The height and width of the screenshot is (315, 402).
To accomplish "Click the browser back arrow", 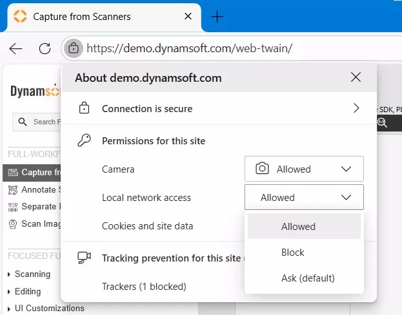I will point(15,48).
